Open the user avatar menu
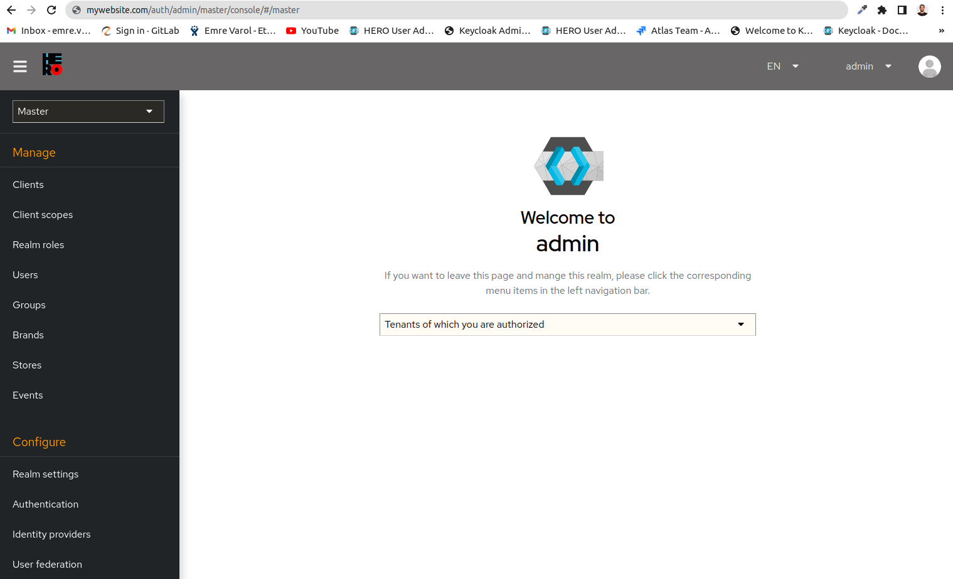 click(x=929, y=66)
